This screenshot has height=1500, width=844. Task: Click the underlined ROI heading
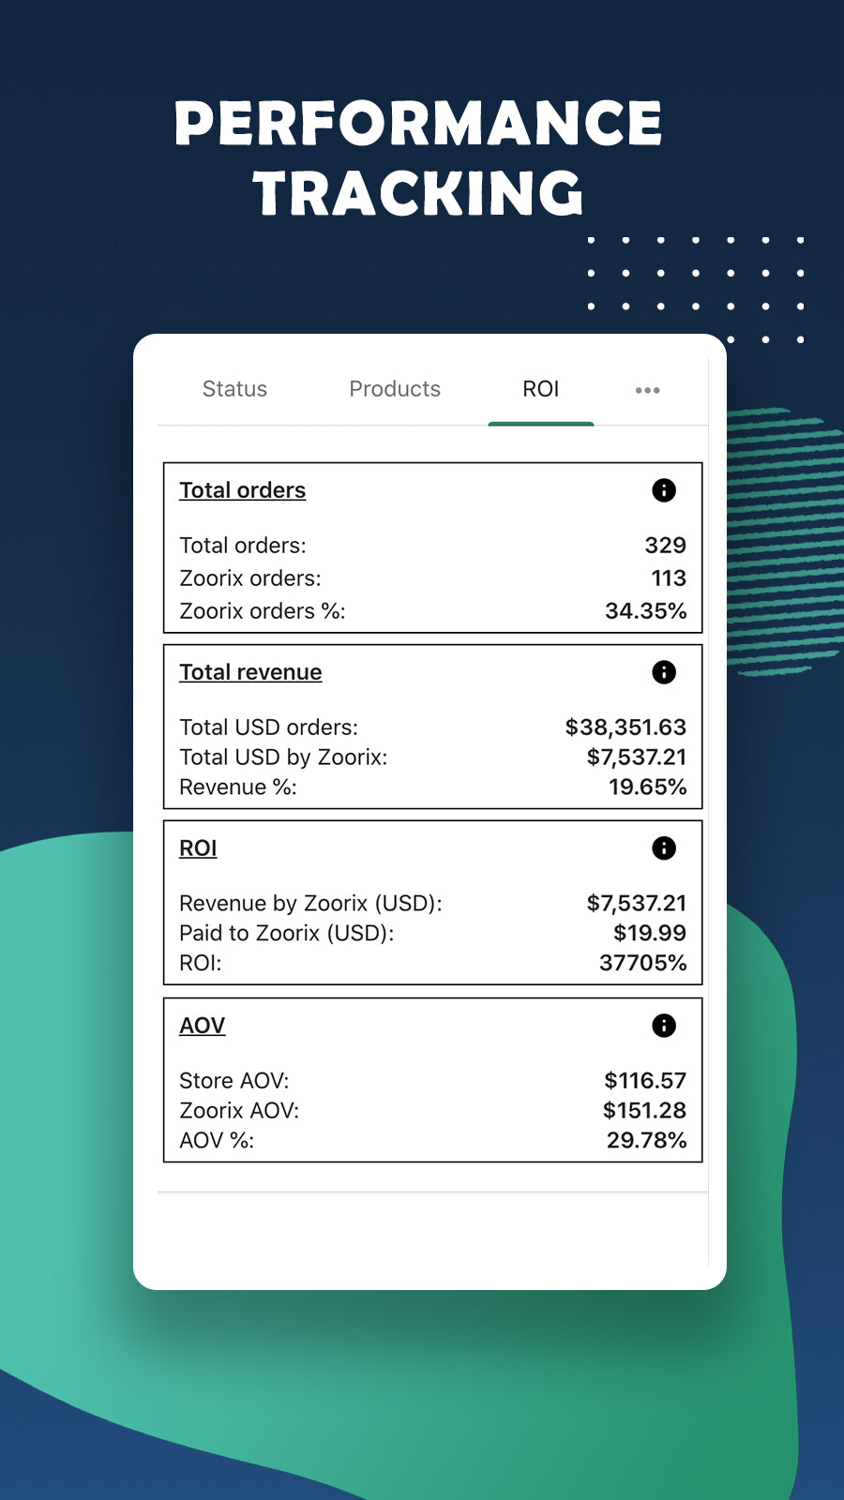[198, 847]
